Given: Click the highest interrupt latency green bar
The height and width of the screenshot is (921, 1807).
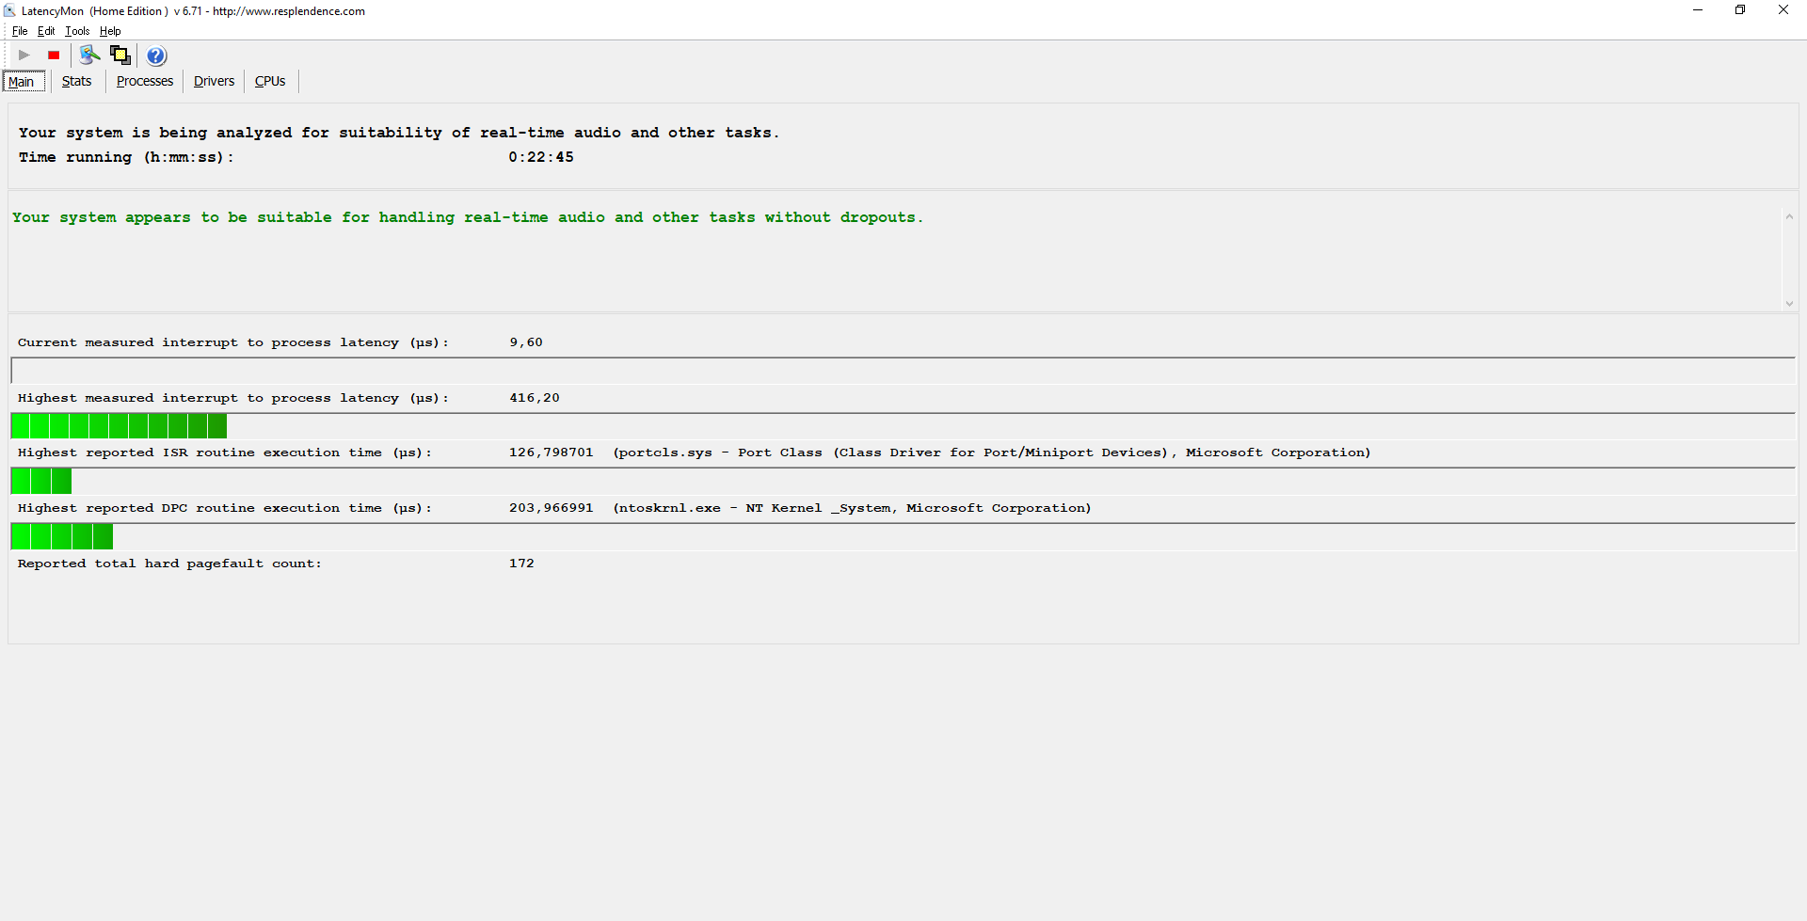Looking at the screenshot, I should tap(119, 426).
